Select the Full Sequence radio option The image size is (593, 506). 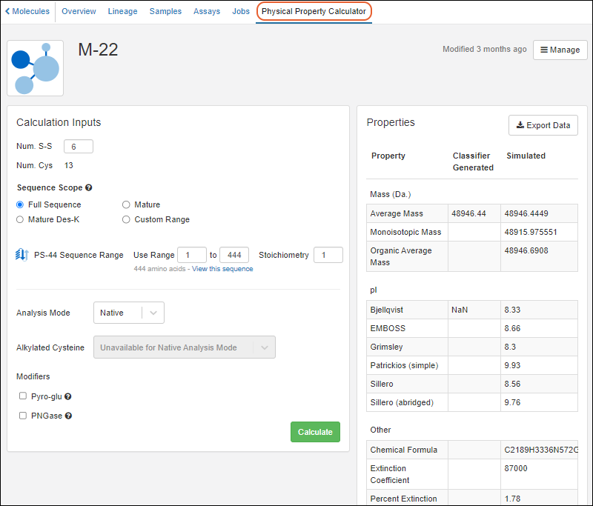point(21,204)
